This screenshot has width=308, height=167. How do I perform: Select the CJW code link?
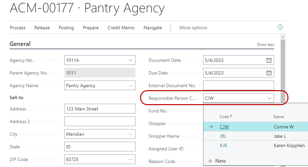pos(224,127)
